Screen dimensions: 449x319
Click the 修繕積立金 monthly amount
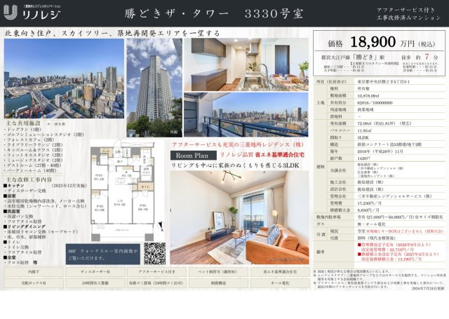[368, 210]
